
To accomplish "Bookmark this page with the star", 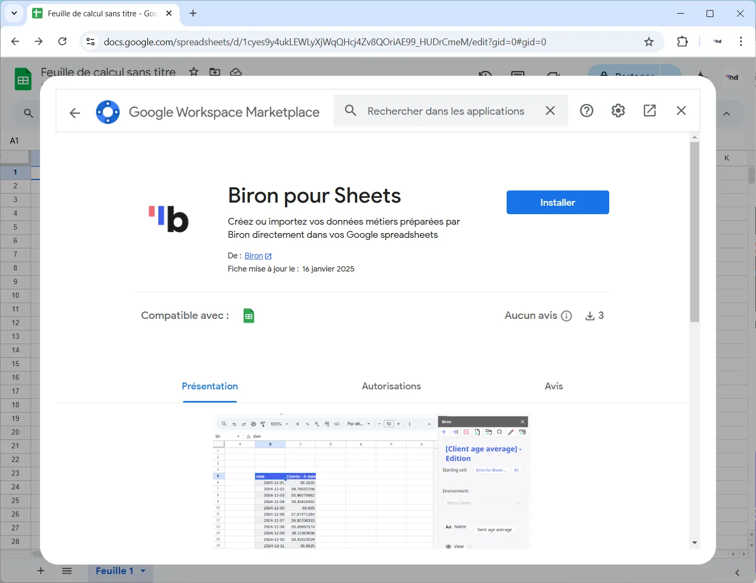I will [649, 42].
